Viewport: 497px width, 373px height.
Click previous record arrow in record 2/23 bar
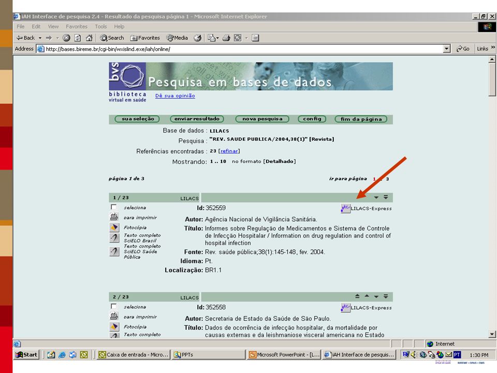pos(367,296)
